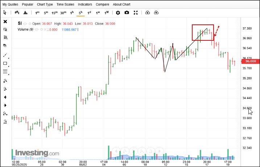Click the High value 36.043
Screen dimensions: 260x167
coord(68,24)
